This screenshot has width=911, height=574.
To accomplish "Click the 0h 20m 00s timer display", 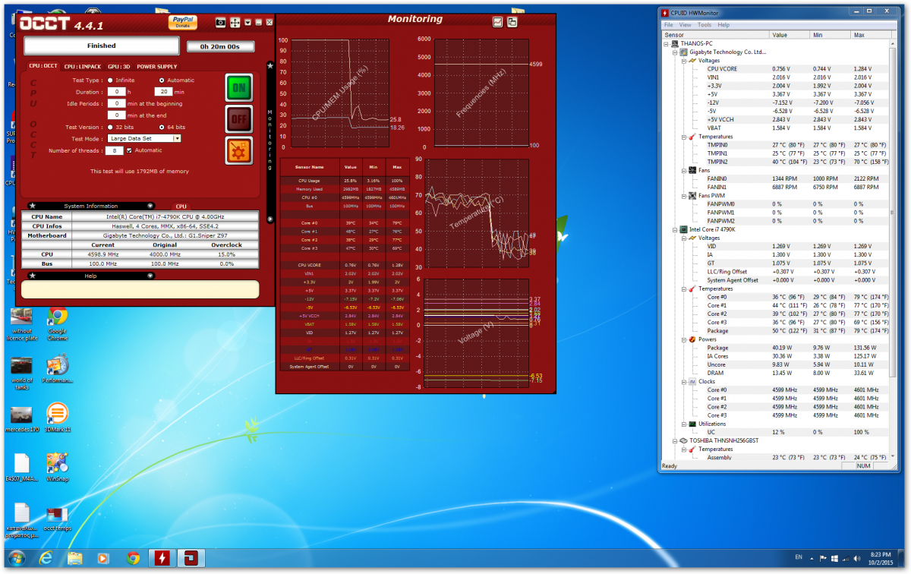I will (220, 46).
